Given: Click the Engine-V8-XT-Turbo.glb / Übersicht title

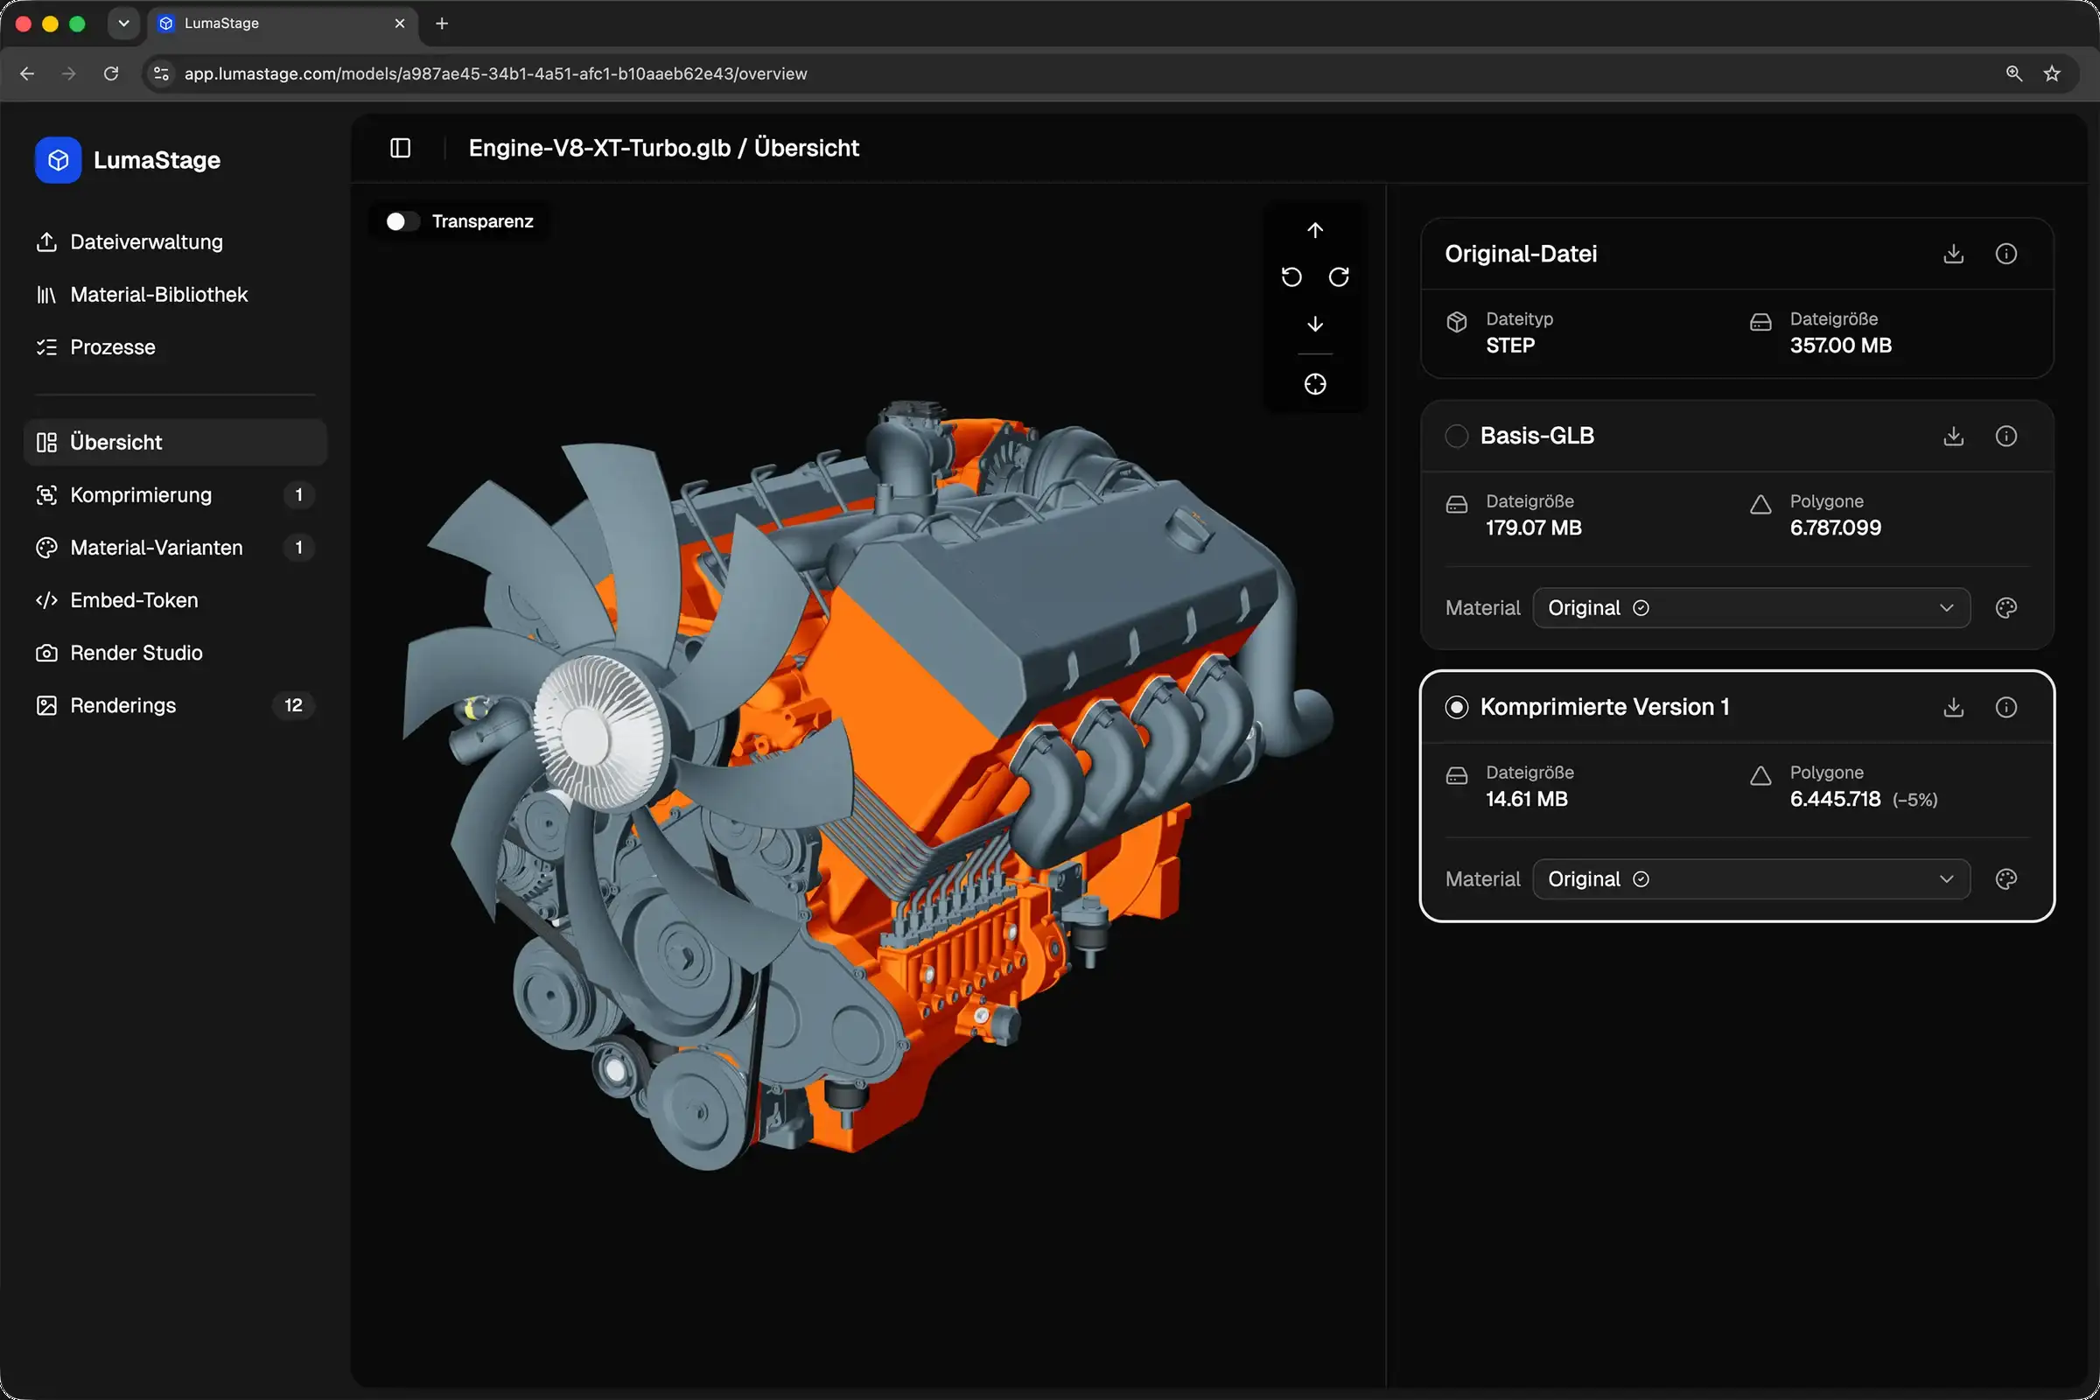Looking at the screenshot, I should pos(663,148).
